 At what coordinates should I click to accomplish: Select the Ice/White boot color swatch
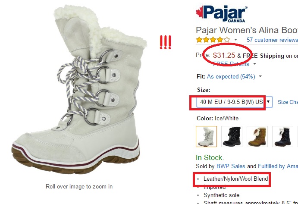(x=206, y=136)
